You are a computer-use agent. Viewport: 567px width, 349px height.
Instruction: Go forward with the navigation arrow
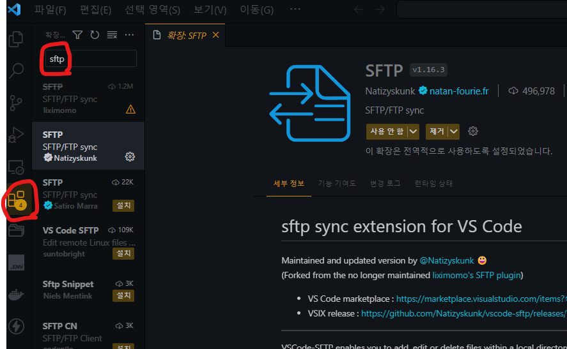coord(380,10)
